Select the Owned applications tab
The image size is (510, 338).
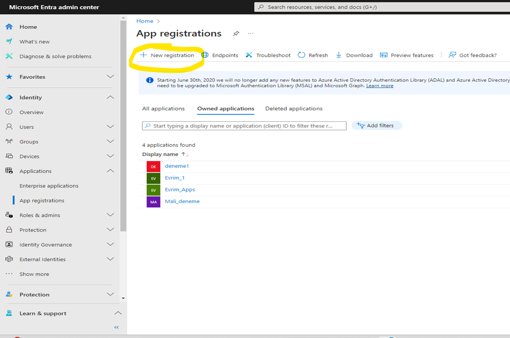(226, 109)
